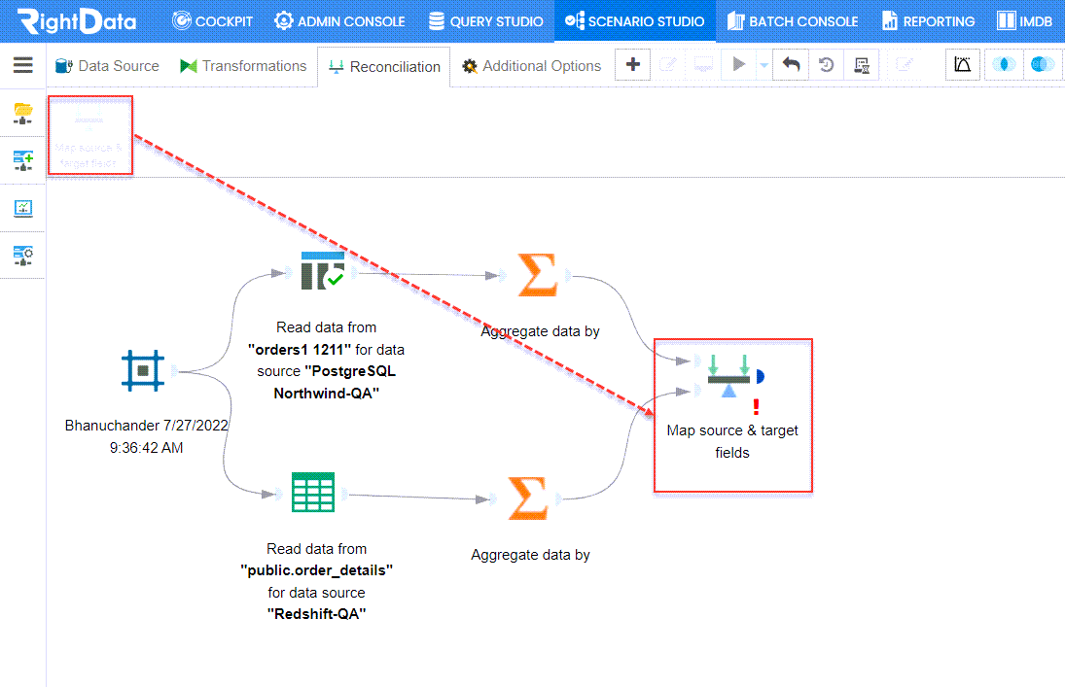Select the lower Aggregate sigma node
Screen dimensions: 1065x687
coord(528,498)
